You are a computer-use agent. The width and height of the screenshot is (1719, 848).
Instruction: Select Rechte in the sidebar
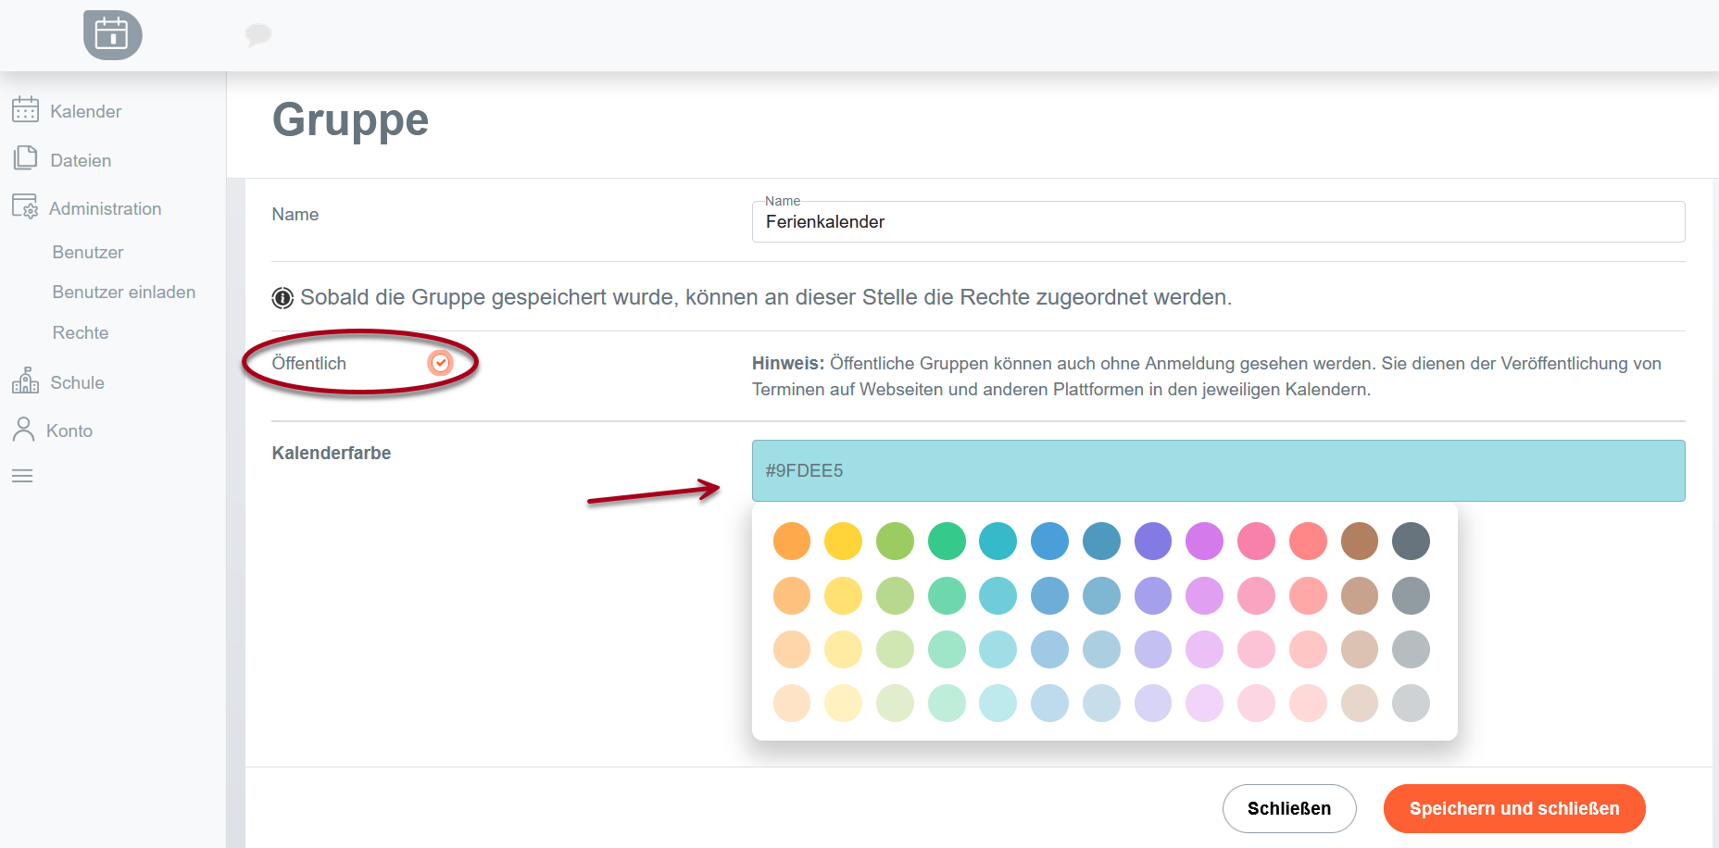pyautogui.click(x=81, y=333)
